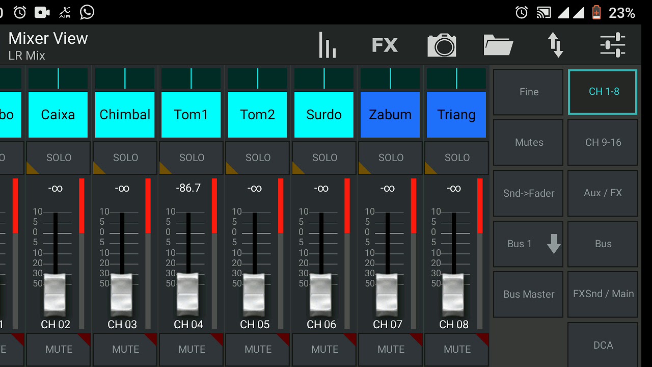Select the Zabum channel name label
This screenshot has height=367, width=652.
(x=390, y=115)
